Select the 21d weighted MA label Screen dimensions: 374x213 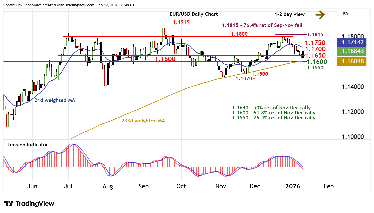pos(55,100)
